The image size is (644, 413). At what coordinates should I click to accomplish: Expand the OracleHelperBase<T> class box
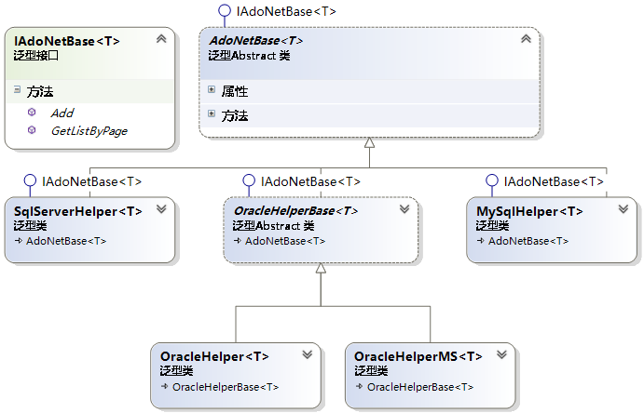coord(404,209)
